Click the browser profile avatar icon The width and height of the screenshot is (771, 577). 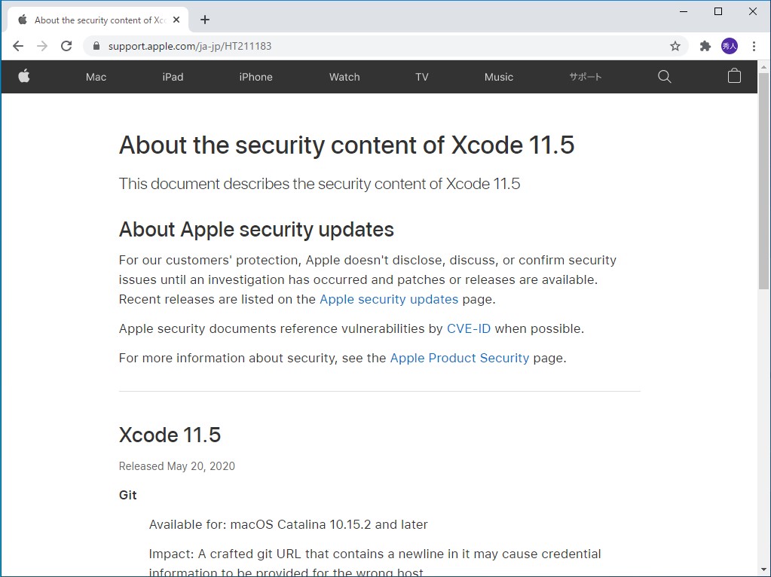pos(729,45)
